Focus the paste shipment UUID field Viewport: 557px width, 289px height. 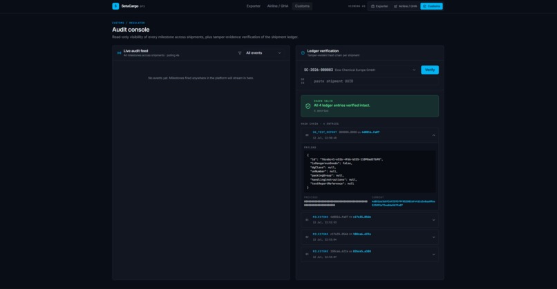[375, 81]
